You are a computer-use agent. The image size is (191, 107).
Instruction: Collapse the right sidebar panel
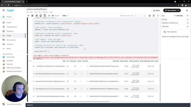187,10
